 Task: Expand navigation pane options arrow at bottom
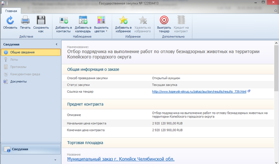[55, 160]
